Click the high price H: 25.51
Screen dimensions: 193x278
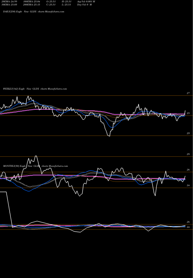click(x=66, y=2)
